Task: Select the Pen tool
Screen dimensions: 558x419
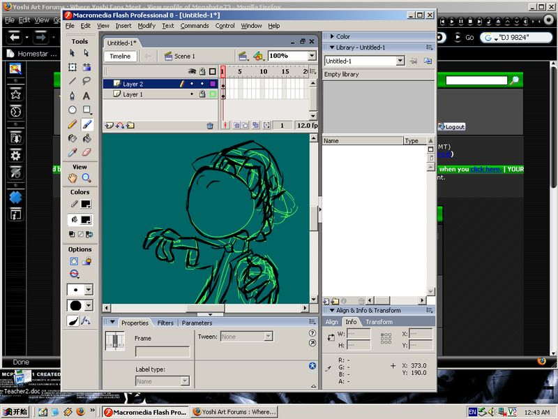Action: 73,96
